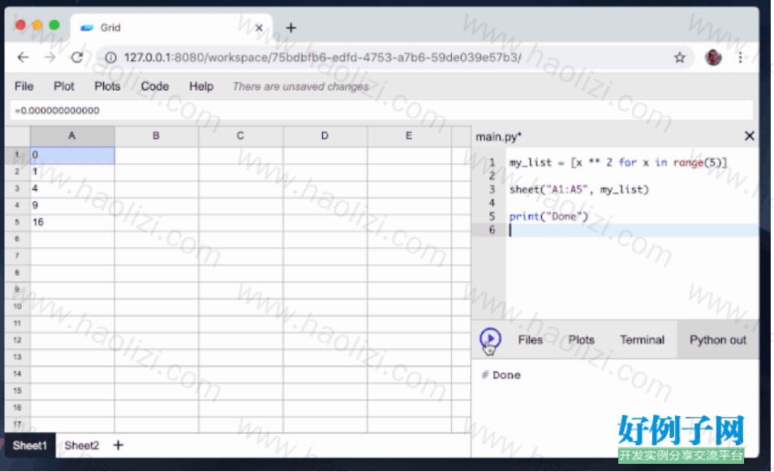Open the browser profile avatar
Screen dimensions: 774x472
click(x=712, y=58)
